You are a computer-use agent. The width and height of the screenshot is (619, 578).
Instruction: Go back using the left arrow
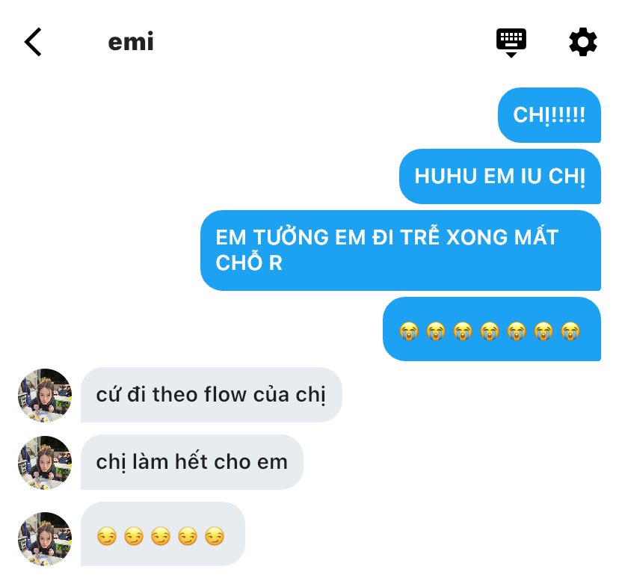pyautogui.click(x=33, y=42)
